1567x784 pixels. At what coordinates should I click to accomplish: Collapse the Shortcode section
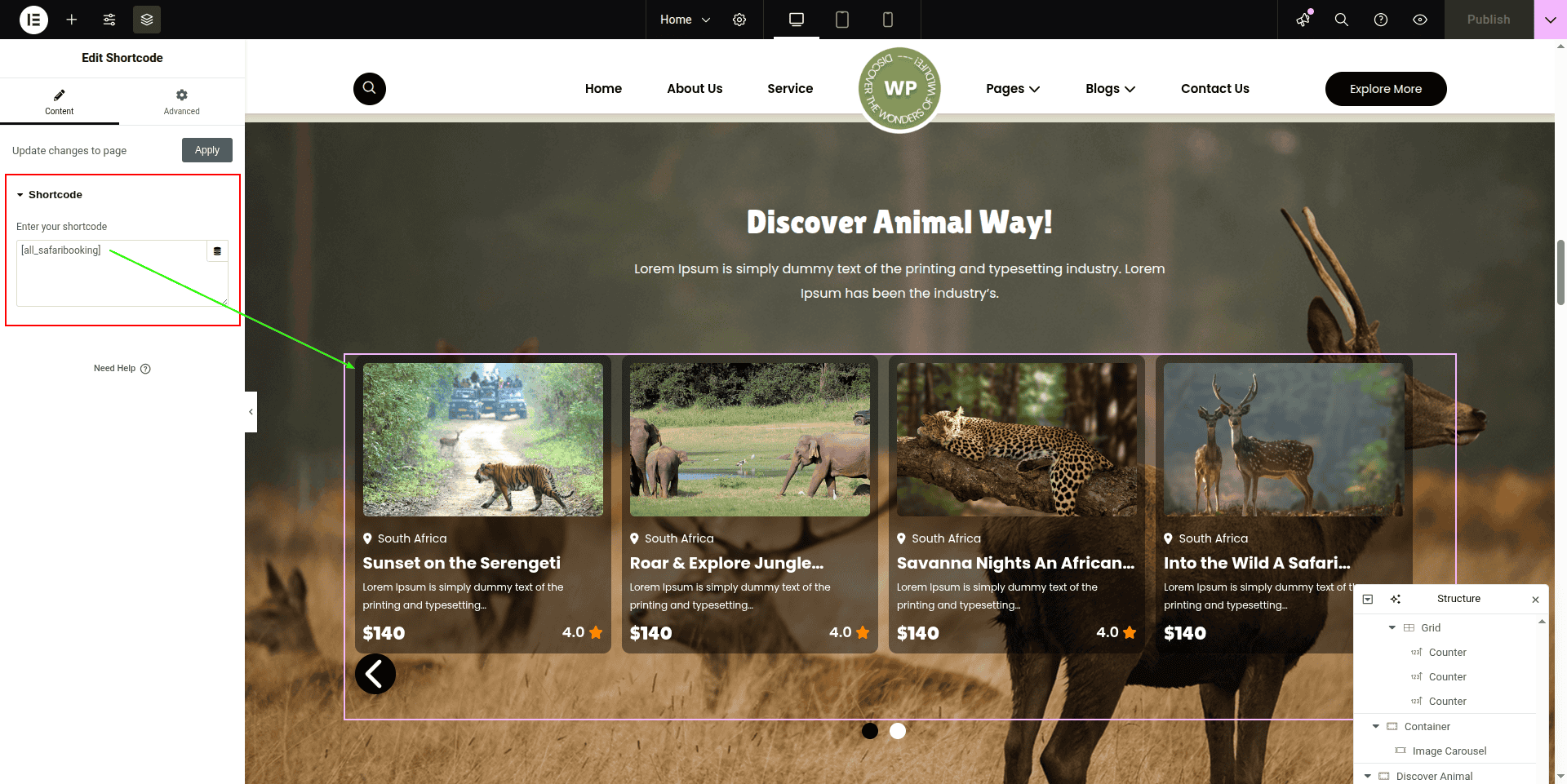(20, 195)
